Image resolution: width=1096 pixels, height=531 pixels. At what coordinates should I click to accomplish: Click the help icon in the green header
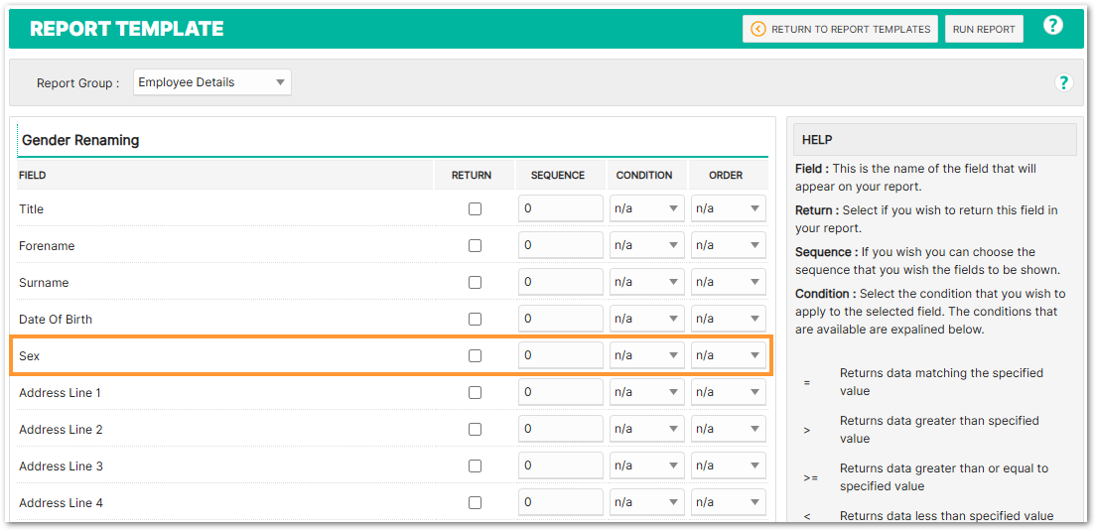[1052, 26]
